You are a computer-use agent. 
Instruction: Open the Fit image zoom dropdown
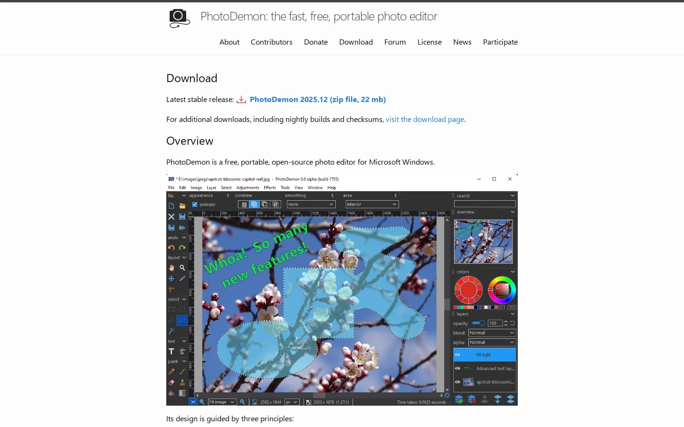click(222, 402)
